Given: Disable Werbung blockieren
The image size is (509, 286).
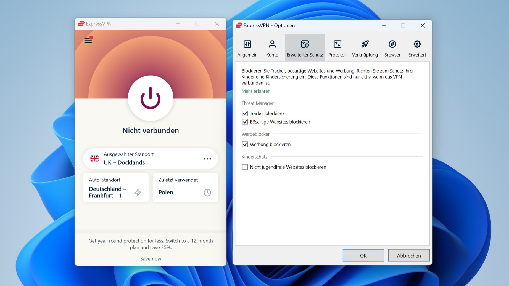Looking at the screenshot, I should pyautogui.click(x=245, y=144).
